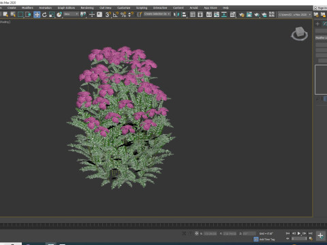Open the Civil View menu
Viewport: 327px width, 245px height.
[106, 7]
